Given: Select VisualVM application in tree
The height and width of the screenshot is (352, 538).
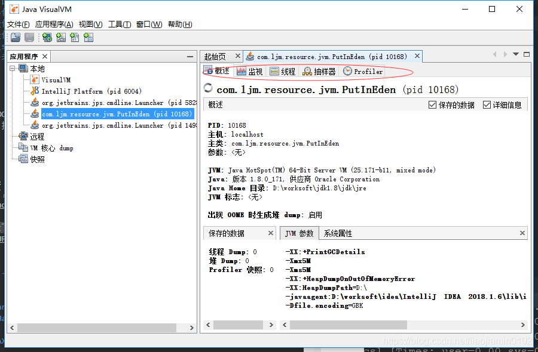Looking at the screenshot, I should [56, 80].
